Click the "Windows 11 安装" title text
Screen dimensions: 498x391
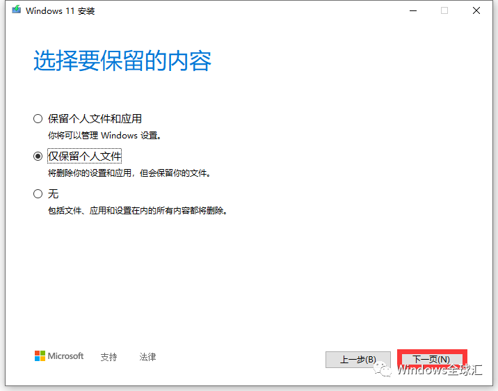[x=61, y=11]
